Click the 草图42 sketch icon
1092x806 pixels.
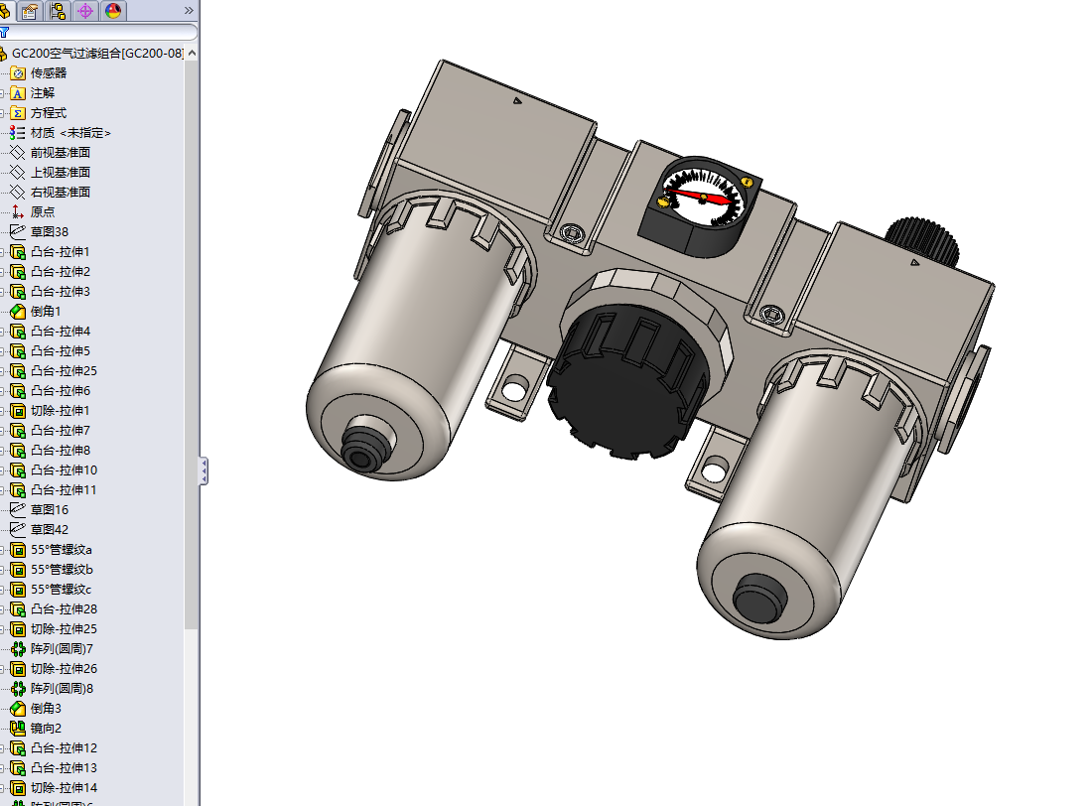(x=18, y=529)
